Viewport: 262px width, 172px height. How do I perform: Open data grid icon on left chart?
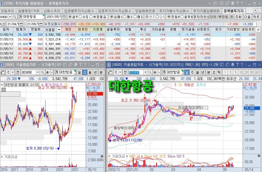click(x=3, y=90)
